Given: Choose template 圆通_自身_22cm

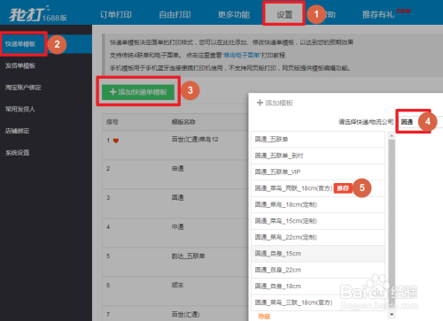Looking at the screenshot, I should 318,270.
